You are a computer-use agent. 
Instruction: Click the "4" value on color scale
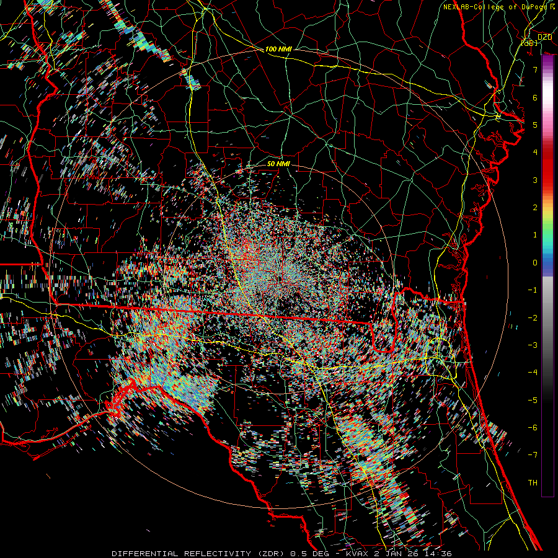point(535,153)
